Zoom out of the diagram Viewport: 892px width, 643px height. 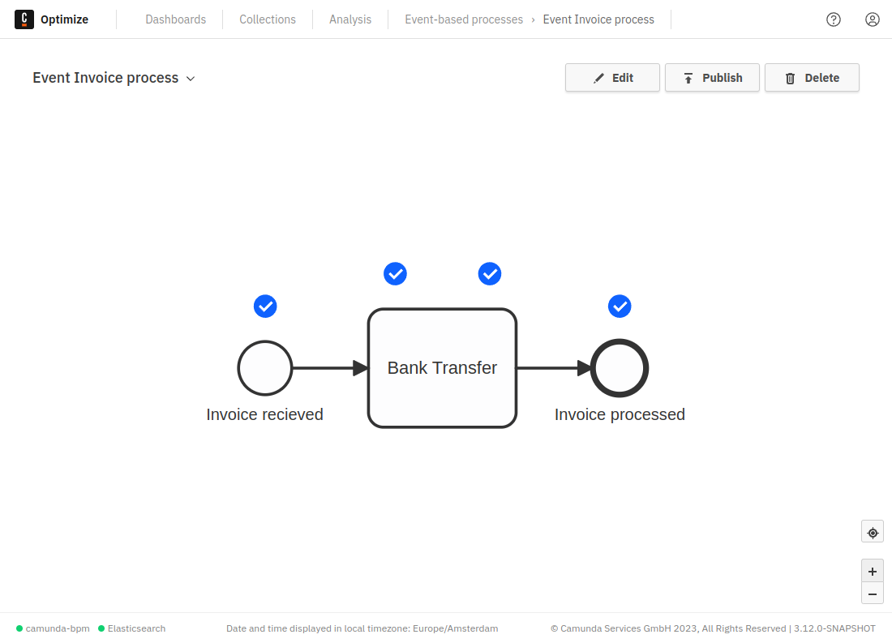coord(873,594)
